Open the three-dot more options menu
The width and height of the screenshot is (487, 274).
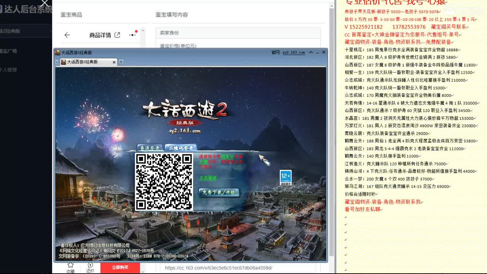(x=132, y=35)
